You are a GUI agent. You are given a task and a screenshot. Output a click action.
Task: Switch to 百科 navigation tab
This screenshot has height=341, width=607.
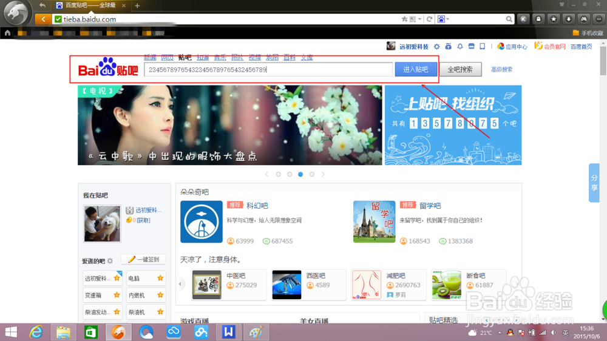[290, 57]
